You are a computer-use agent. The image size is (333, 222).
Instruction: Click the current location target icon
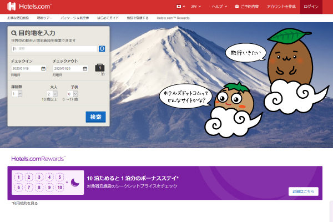click(102, 49)
